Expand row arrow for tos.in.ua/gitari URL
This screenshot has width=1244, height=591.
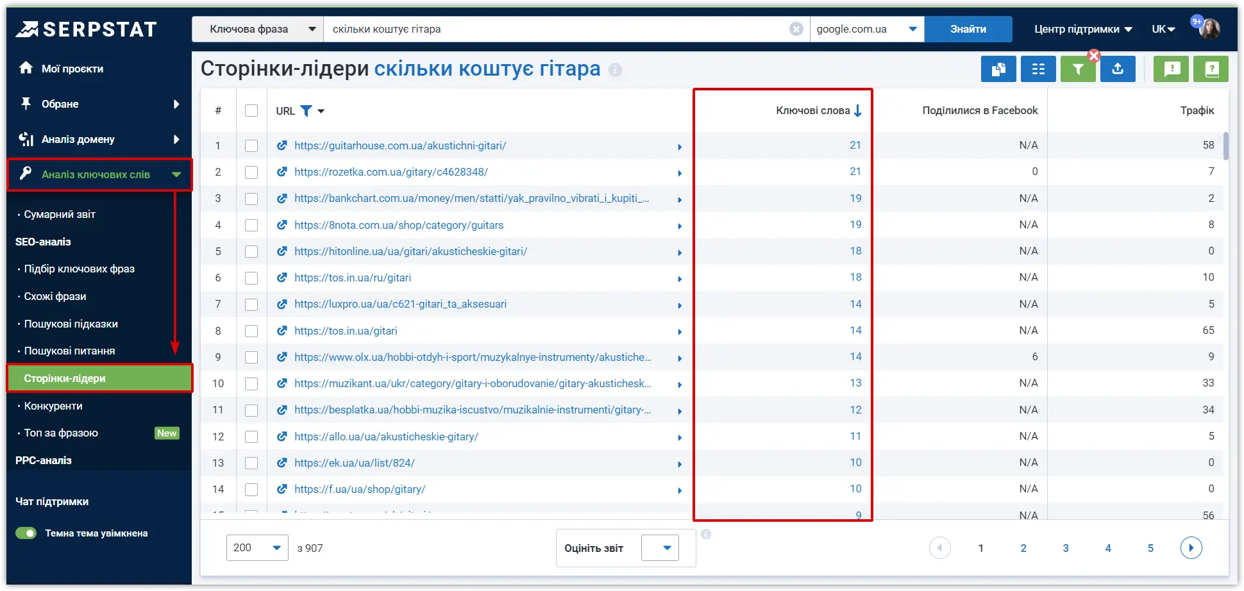tap(680, 332)
